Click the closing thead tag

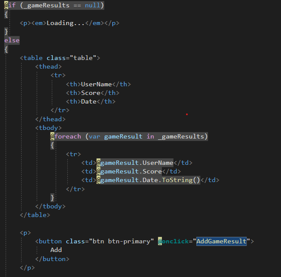(x=51, y=119)
